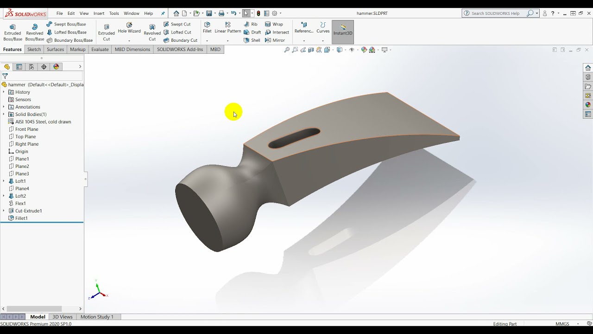Switch to the SOLIDWORKS Add-Ins tab
This screenshot has height=334, width=593.
(180, 49)
